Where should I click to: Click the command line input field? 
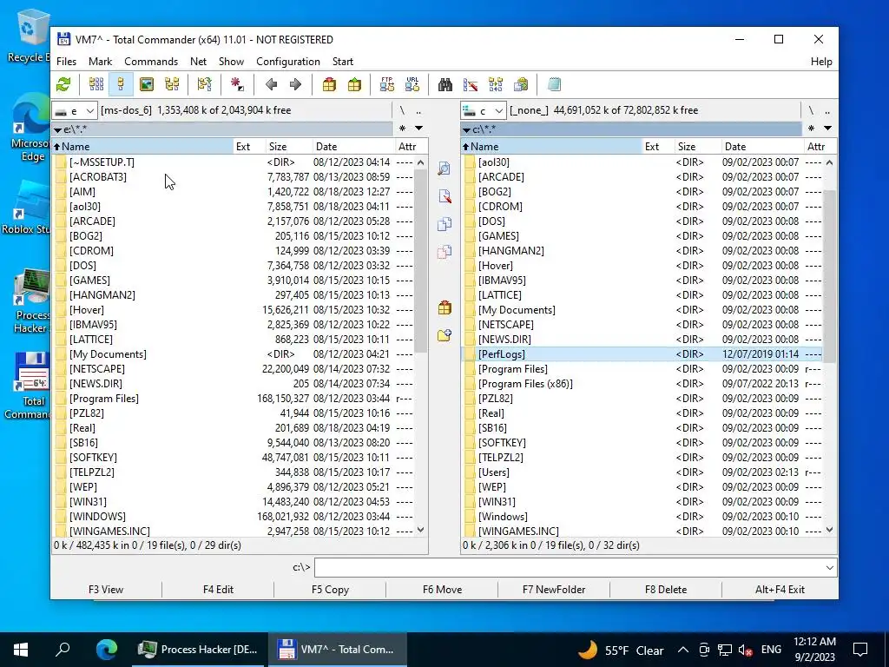coord(570,568)
